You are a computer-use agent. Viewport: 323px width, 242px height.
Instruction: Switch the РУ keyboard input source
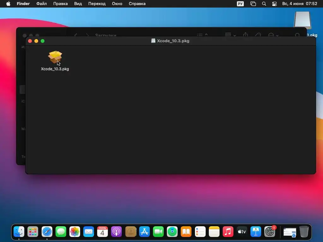pos(240,4)
